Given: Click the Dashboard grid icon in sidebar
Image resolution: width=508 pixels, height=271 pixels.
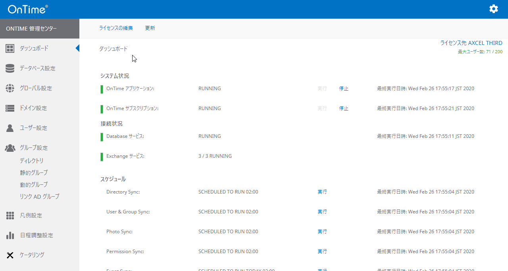Looking at the screenshot, I should (x=10, y=48).
